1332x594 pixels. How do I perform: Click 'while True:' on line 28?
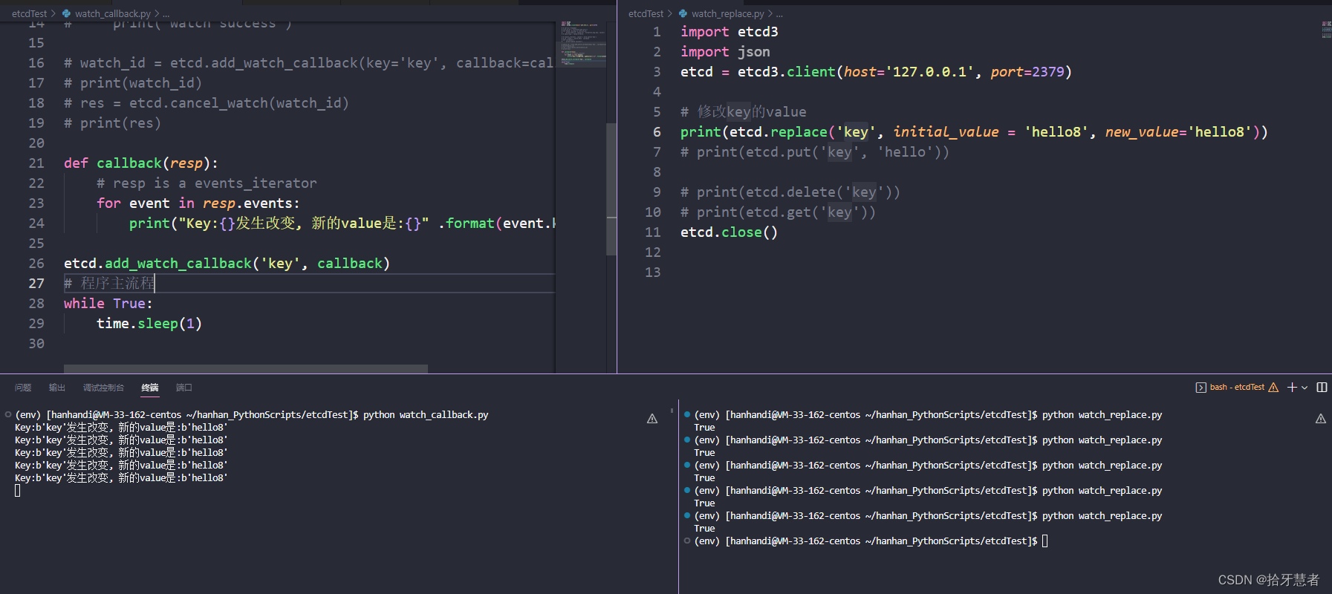[108, 303]
